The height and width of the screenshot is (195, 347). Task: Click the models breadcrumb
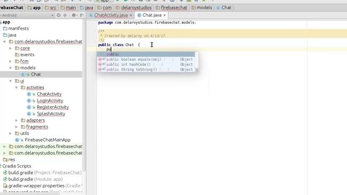pyautogui.click(x=202, y=8)
